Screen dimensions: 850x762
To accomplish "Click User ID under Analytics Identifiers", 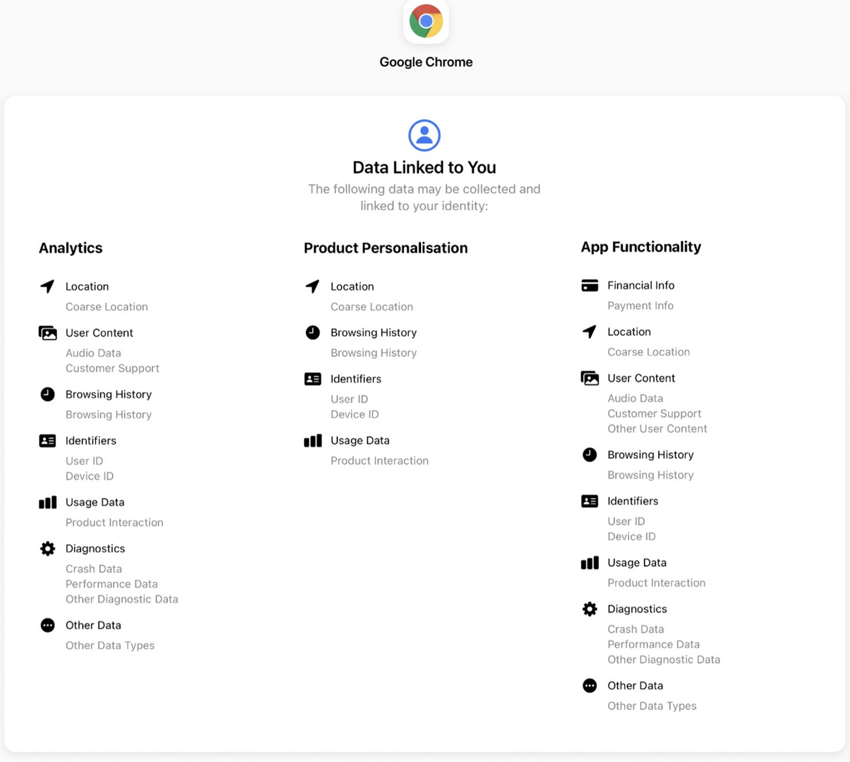I will (84, 461).
